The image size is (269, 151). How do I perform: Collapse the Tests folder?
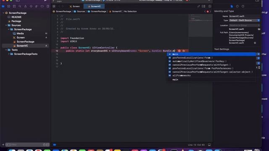point(6,50)
